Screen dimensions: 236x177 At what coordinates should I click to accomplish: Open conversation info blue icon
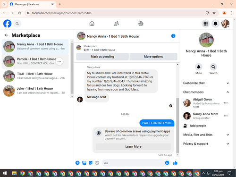(173, 36)
